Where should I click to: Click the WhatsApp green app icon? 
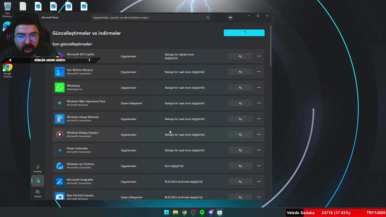click(x=60, y=87)
